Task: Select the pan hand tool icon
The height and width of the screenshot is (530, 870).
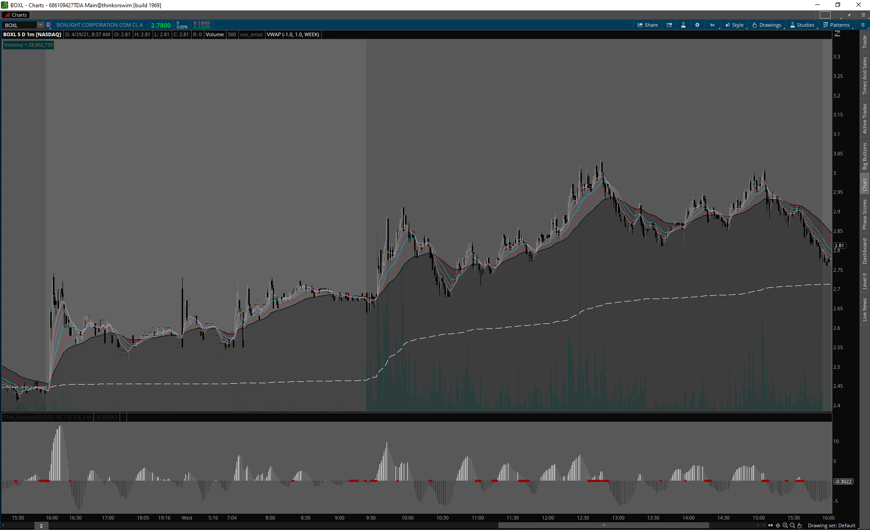Action: tap(800, 525)
